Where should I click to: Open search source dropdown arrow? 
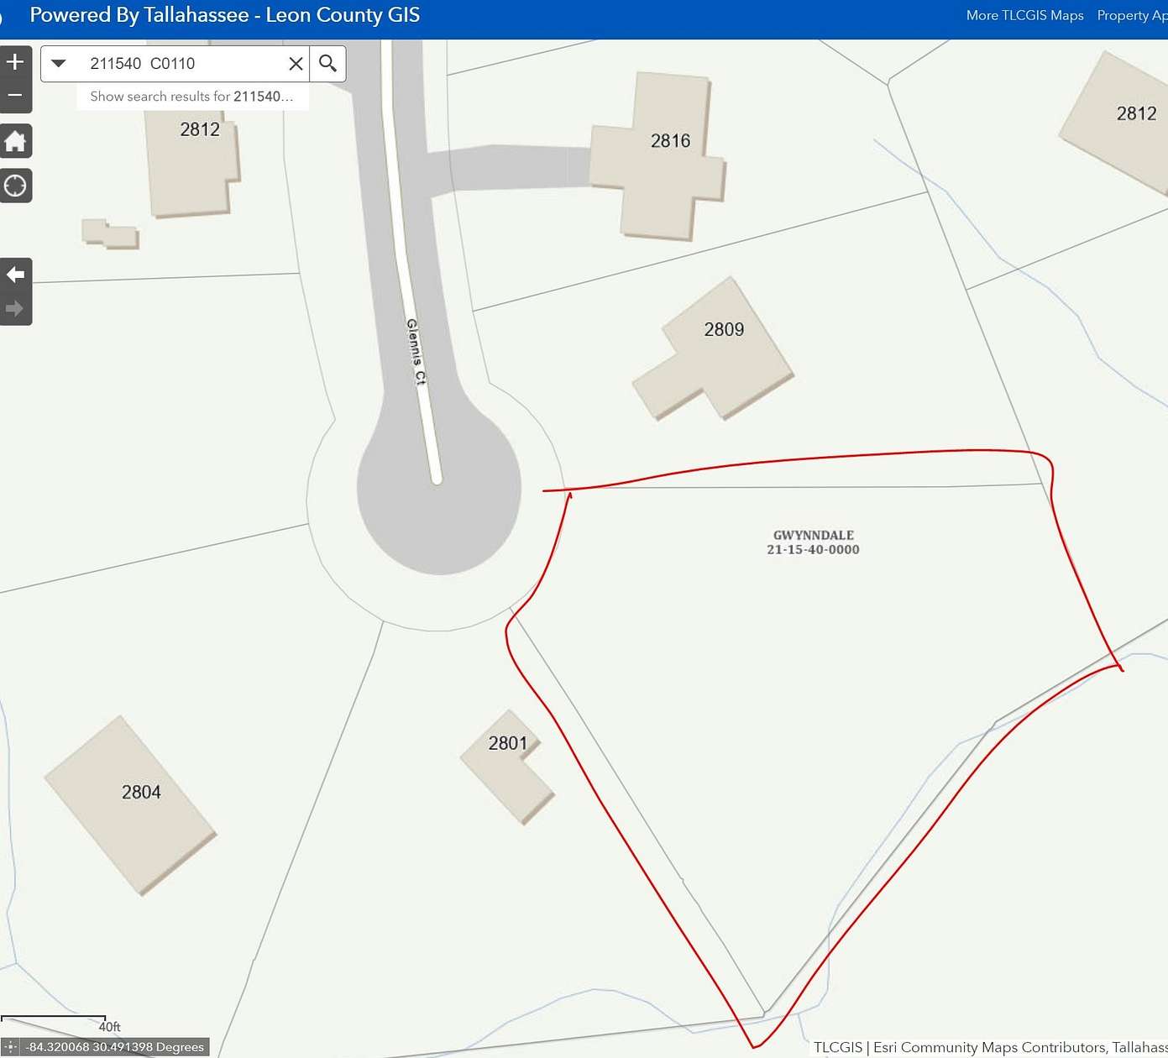point(59,63)
